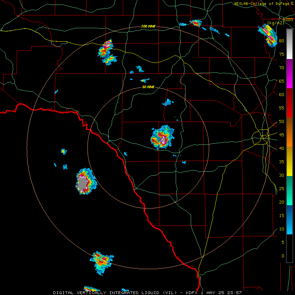Click the highway loop around the city at the east edge
The height and width of the screenshot is (295, 295).
260,137
